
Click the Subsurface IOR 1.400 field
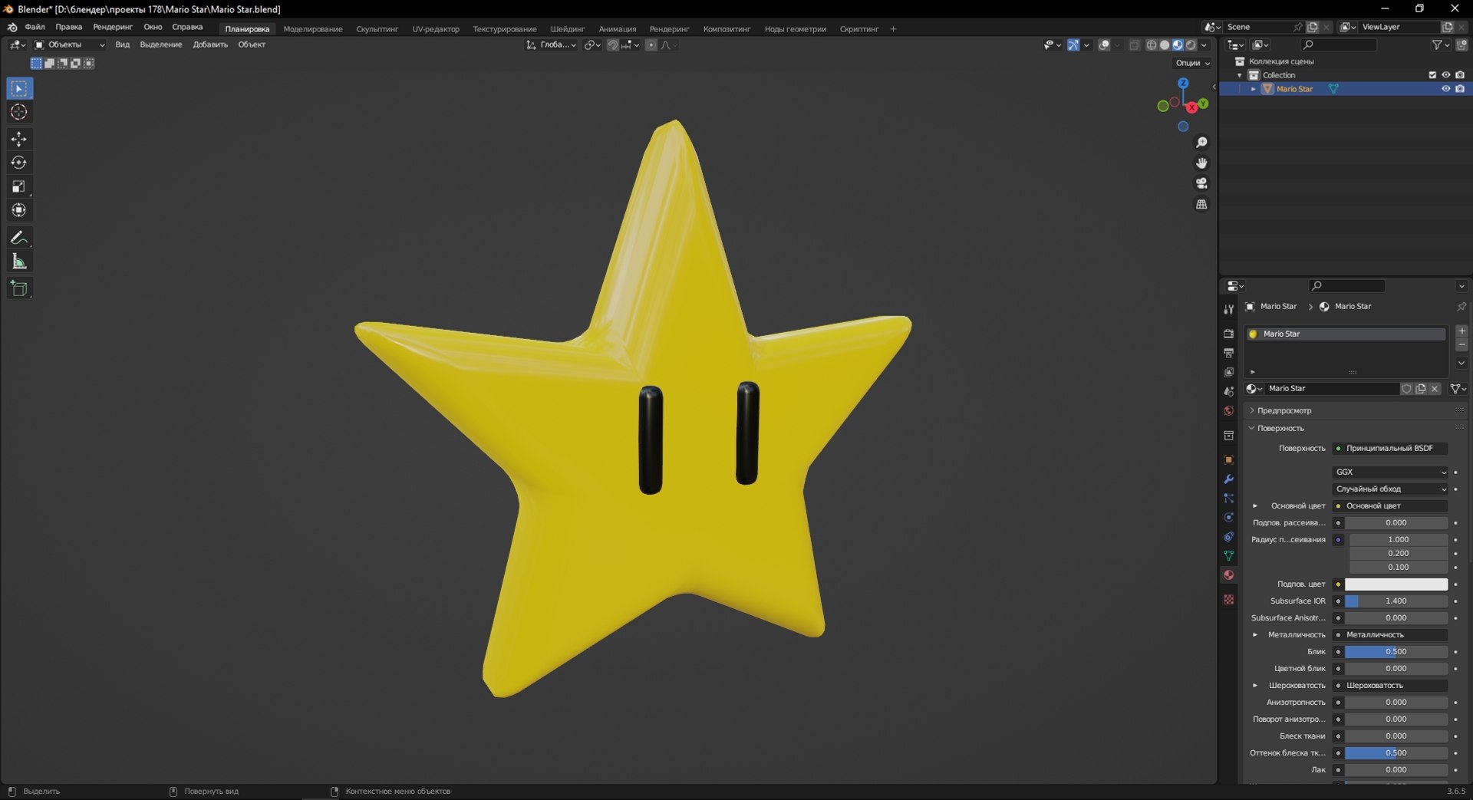point(1396,601)
